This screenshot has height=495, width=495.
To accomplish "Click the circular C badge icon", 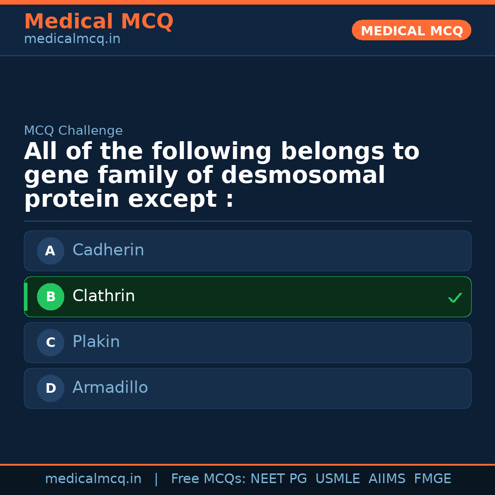I will [x=50, y=342].
